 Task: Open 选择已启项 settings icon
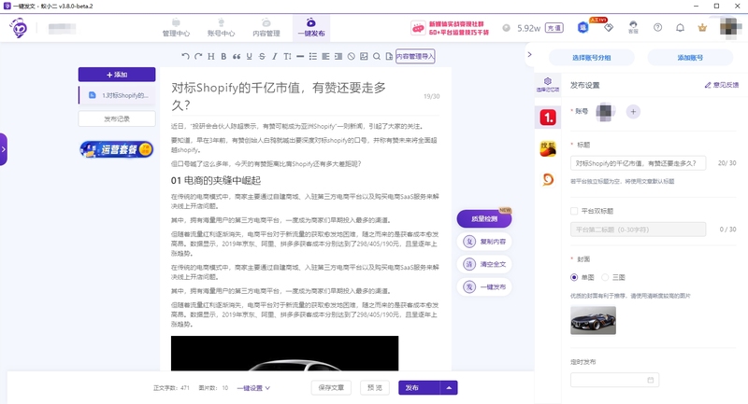[548, 84]
